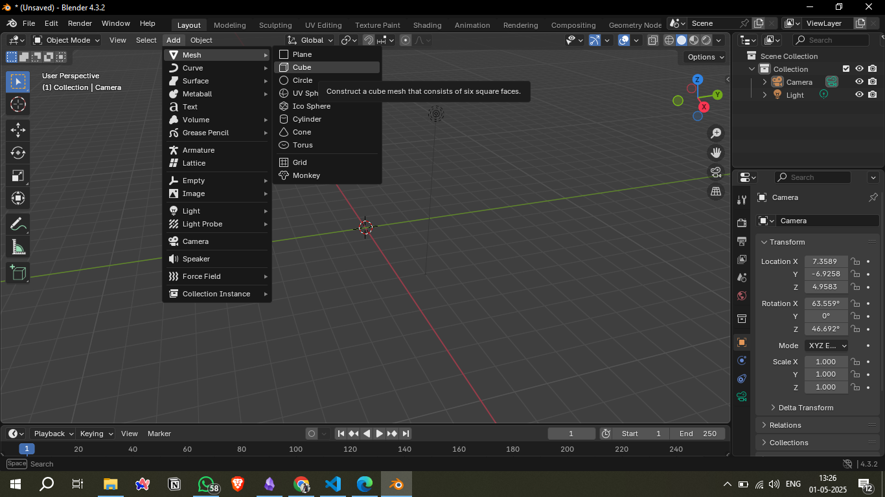Switch to the Shading workspace tab
The height and width of the screenshot is (497, 885).
(427, 25)
